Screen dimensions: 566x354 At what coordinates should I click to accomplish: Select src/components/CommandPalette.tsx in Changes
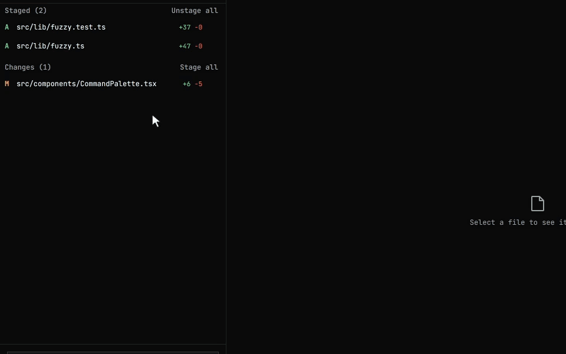tap(86, 84)
